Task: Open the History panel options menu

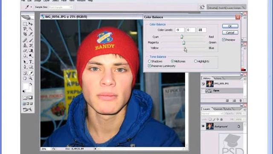Action: click(x=245, y=79)
